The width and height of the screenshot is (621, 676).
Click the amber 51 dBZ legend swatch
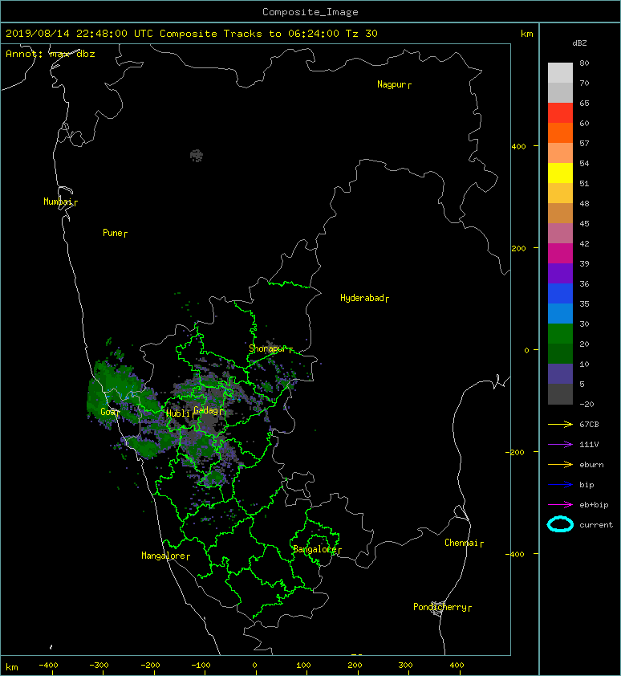point(560,193)
